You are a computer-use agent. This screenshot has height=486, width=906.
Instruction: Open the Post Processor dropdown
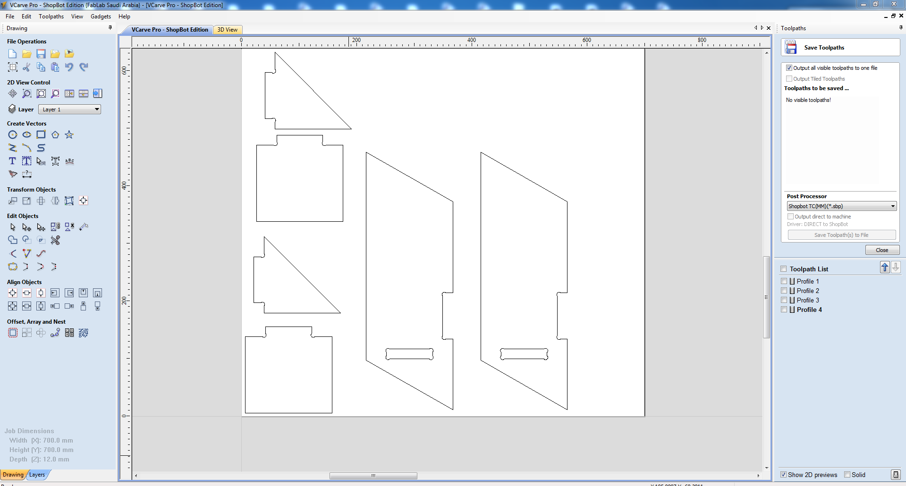click(842, 206)
